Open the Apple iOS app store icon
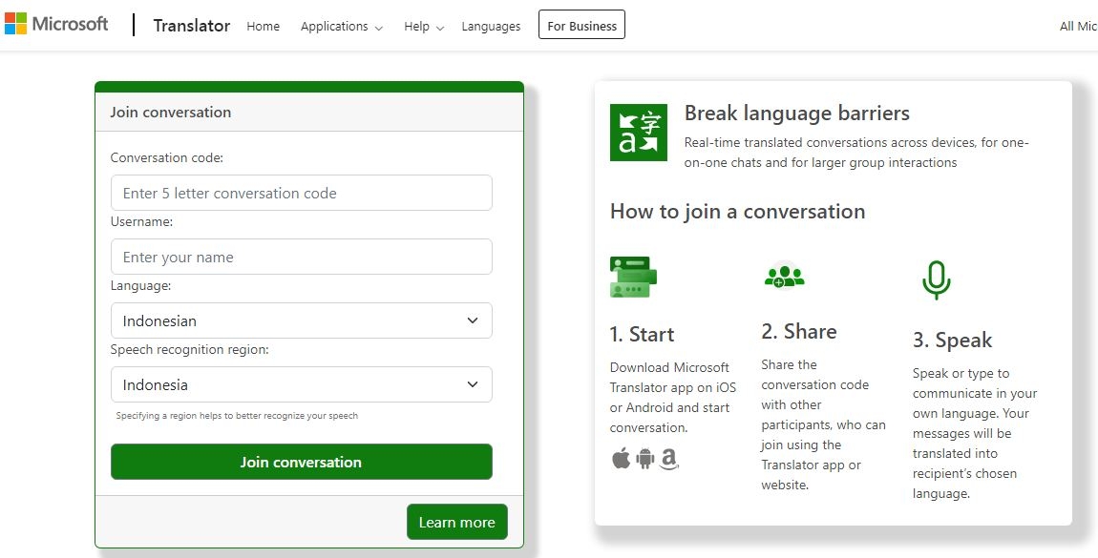The height and width of the screenshot is (558, 1098). 622,459
